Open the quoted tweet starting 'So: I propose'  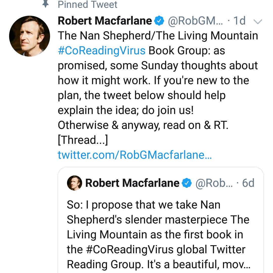143,205
